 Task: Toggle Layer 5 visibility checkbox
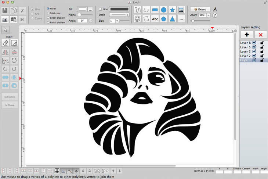pos(254,47)
